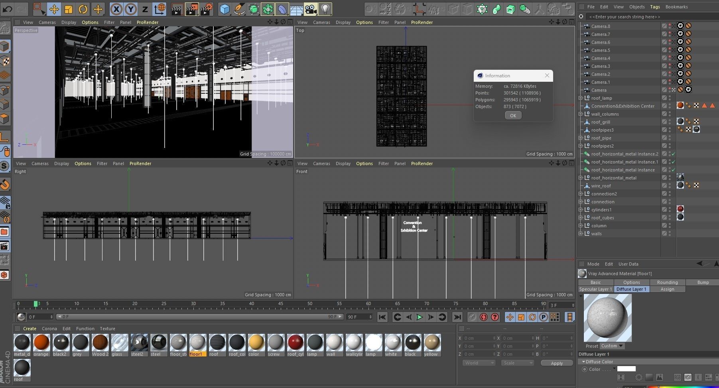Click the white Diffuse Color swatch

[x=626, y=369]
